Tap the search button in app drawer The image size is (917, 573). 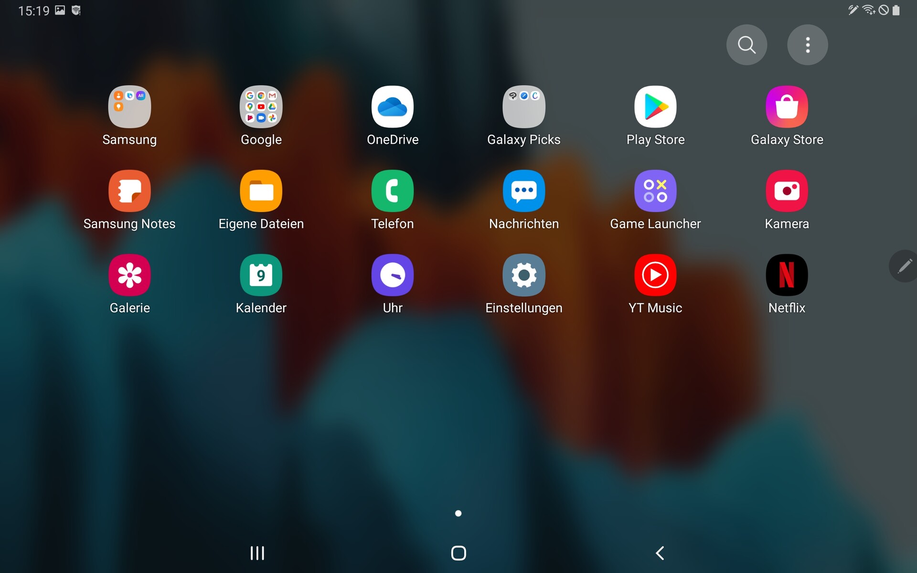coord(746,45)
